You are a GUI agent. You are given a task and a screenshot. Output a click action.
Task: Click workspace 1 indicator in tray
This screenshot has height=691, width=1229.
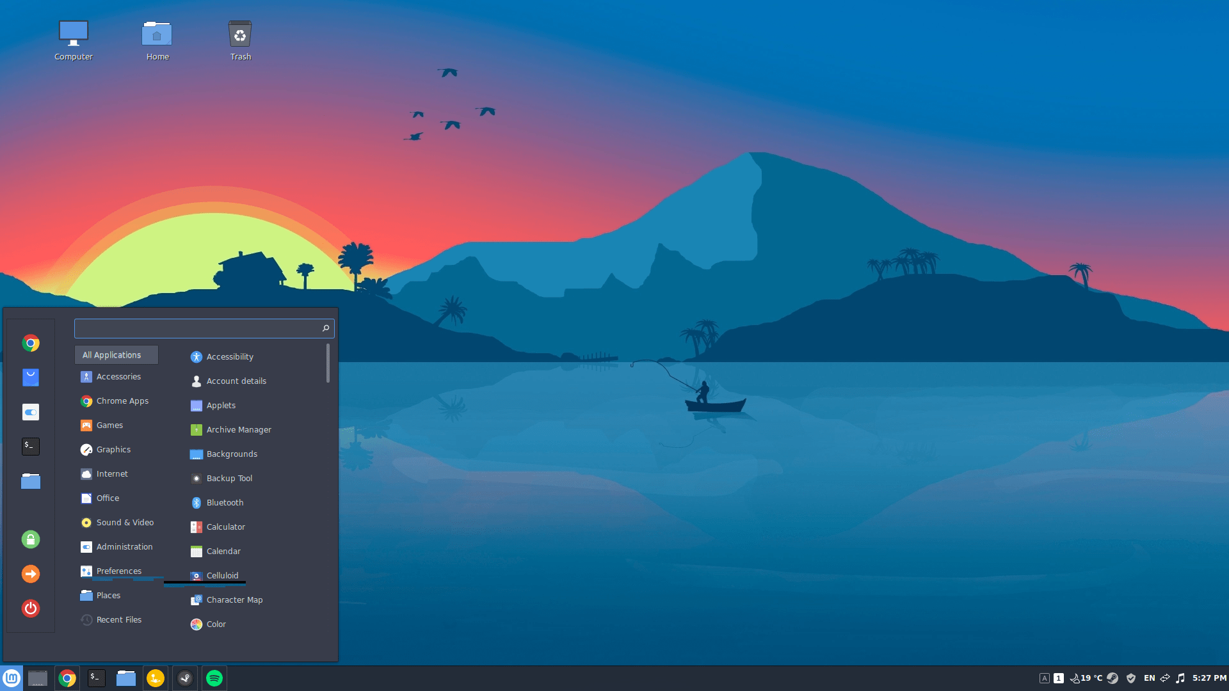[x=1059, y=678]
